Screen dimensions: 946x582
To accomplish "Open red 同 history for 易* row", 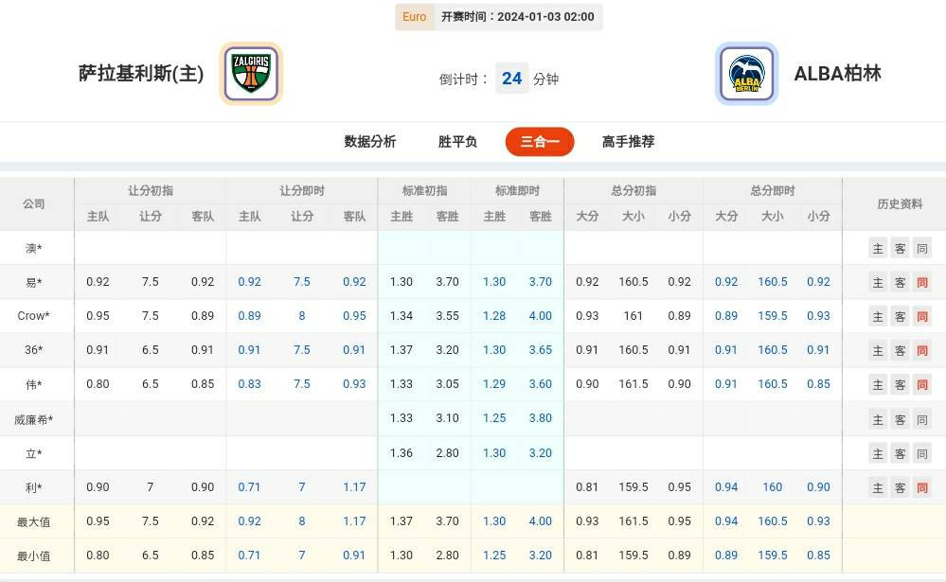I will coord(922,282).
